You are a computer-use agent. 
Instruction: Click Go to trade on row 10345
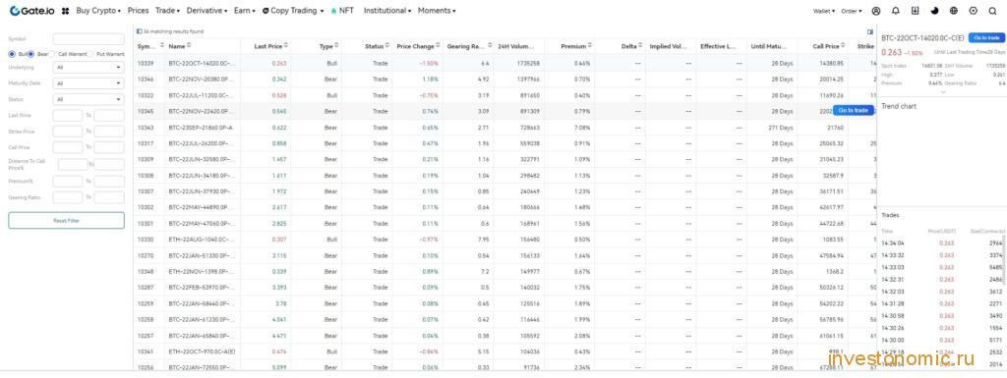[x=853, y=110]
